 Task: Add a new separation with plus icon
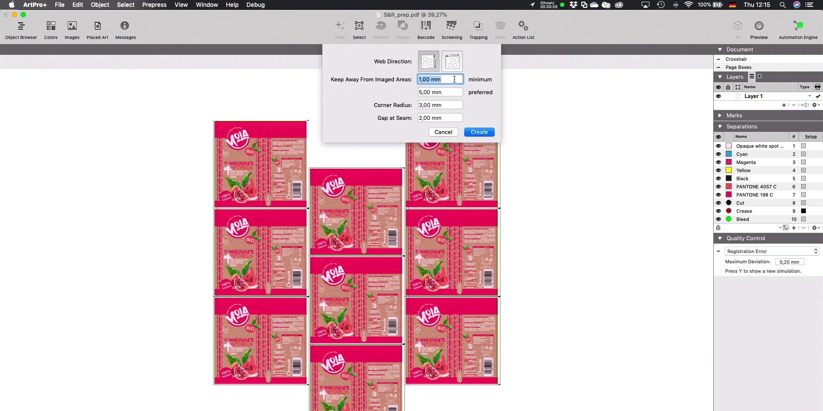pyautogui.click(x=794, y=228)
